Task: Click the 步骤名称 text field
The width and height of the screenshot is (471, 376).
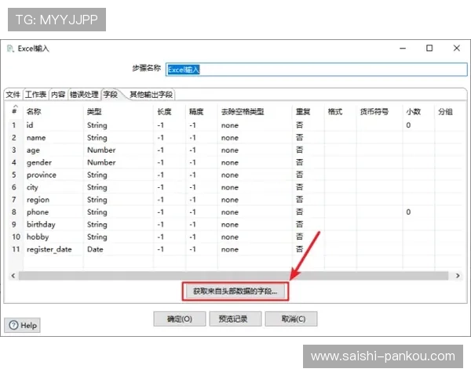Action: click(x=312, y=70)
